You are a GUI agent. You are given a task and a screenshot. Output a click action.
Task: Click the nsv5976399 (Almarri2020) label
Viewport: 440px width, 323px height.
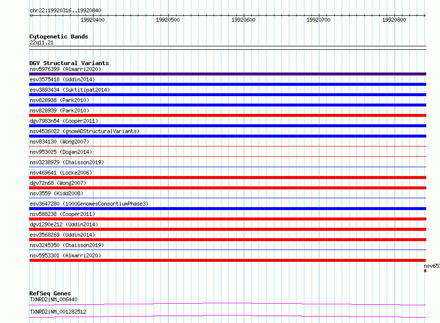pyautogui.click(x=65, y=69)
